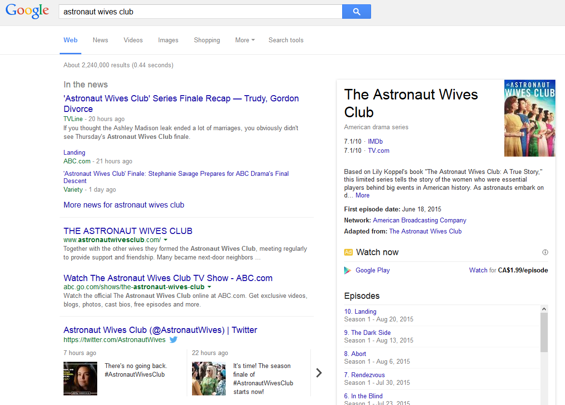Expand description with More link
This screenshot has width=565, height=405.
pos(362,196)
